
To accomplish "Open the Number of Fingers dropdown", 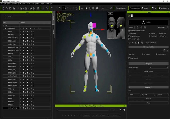I will 159,67.
